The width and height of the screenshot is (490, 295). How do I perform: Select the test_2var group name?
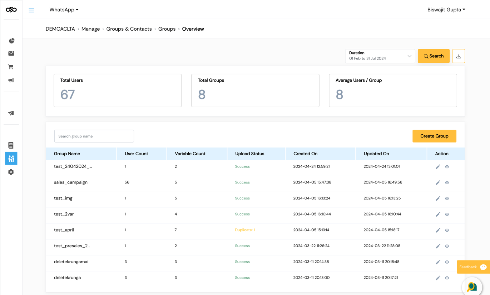tap(64, 214)
